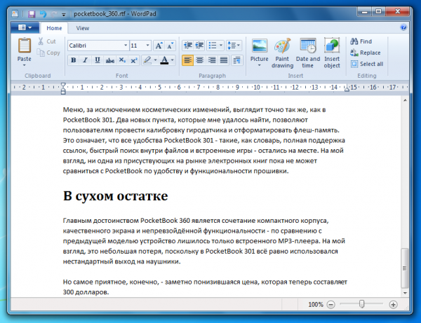
Task: Open text color dropdown arrow
Action: [x=173, y=60]
